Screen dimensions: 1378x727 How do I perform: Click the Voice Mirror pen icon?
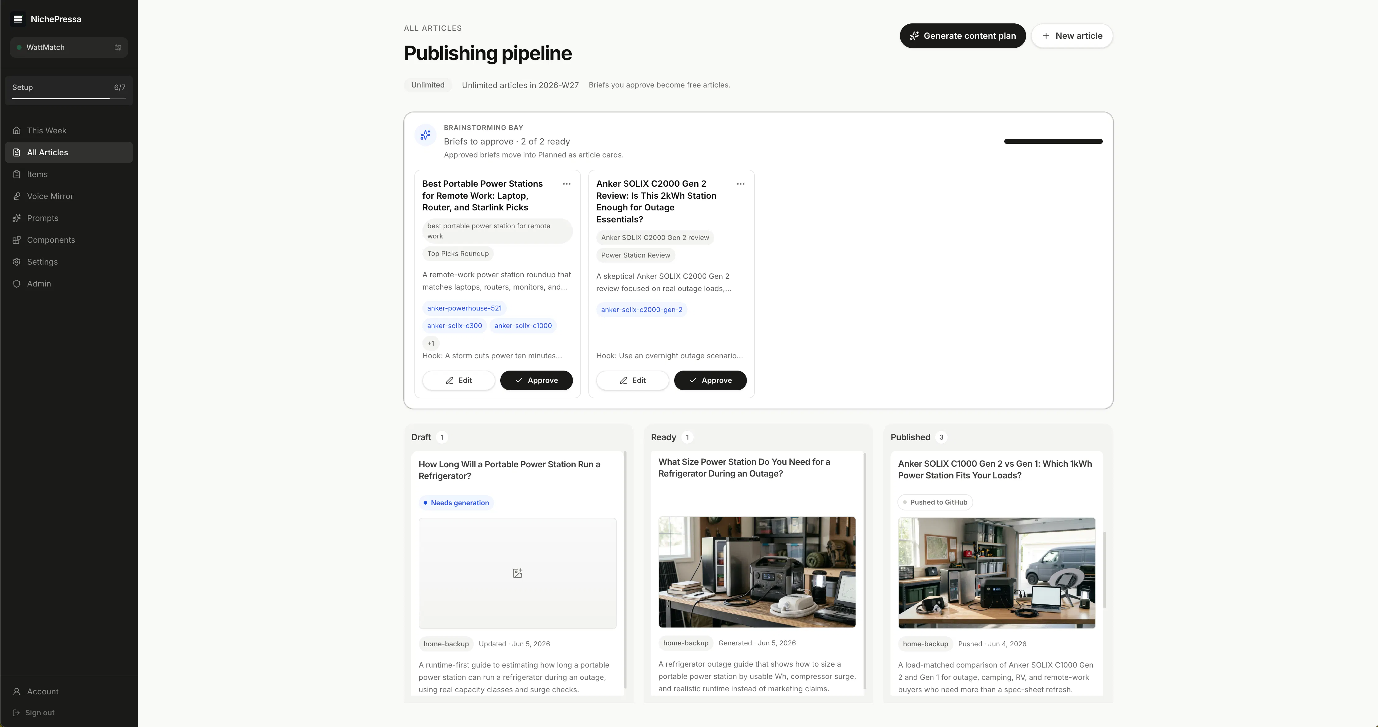[17, 197]
